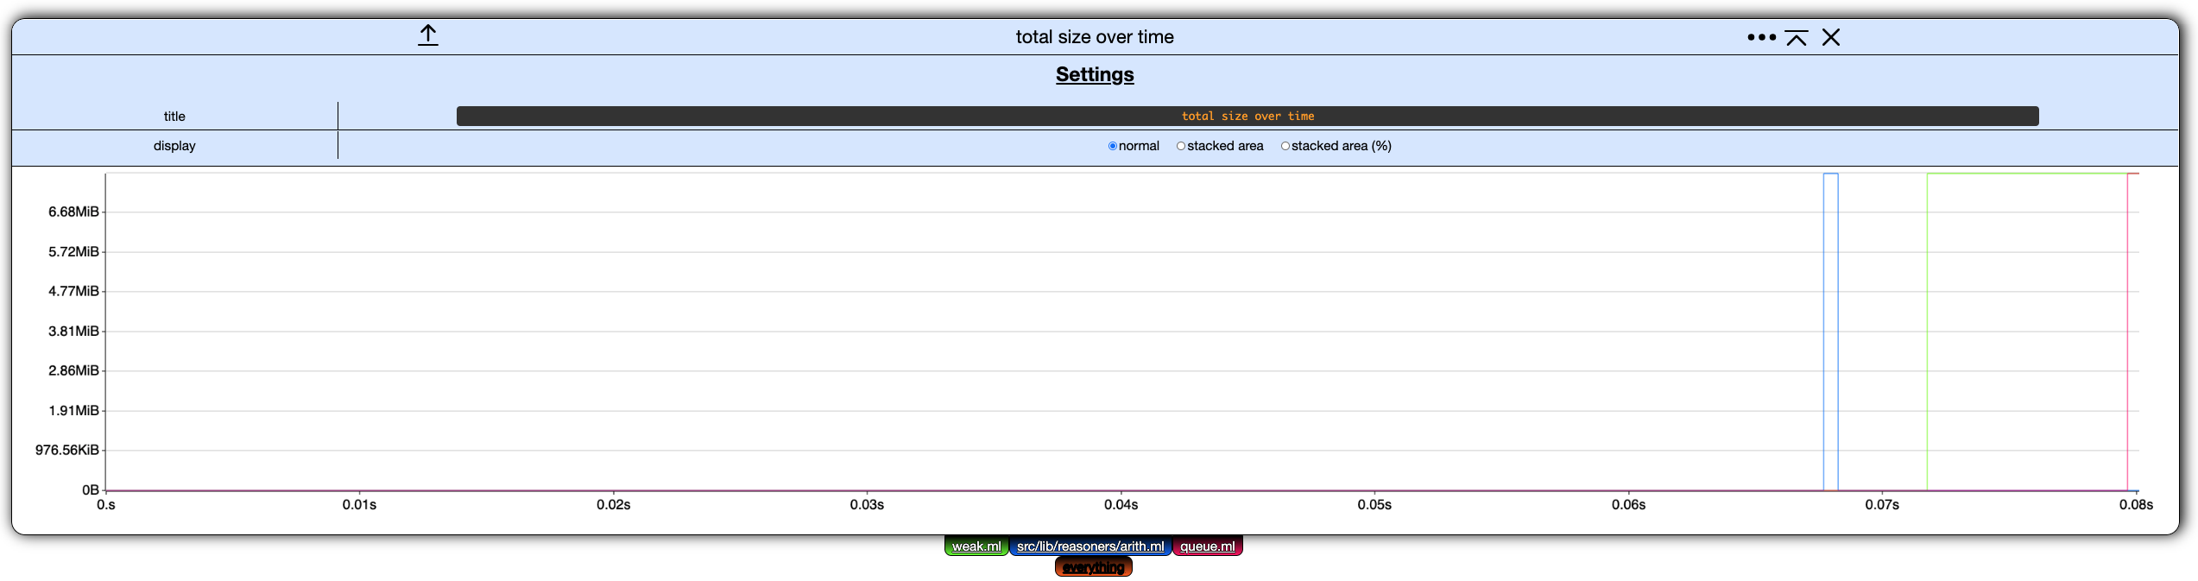The image size is (2198, 581).
Task: Click the panel header title 'total size over time'
Action: 1095,37
